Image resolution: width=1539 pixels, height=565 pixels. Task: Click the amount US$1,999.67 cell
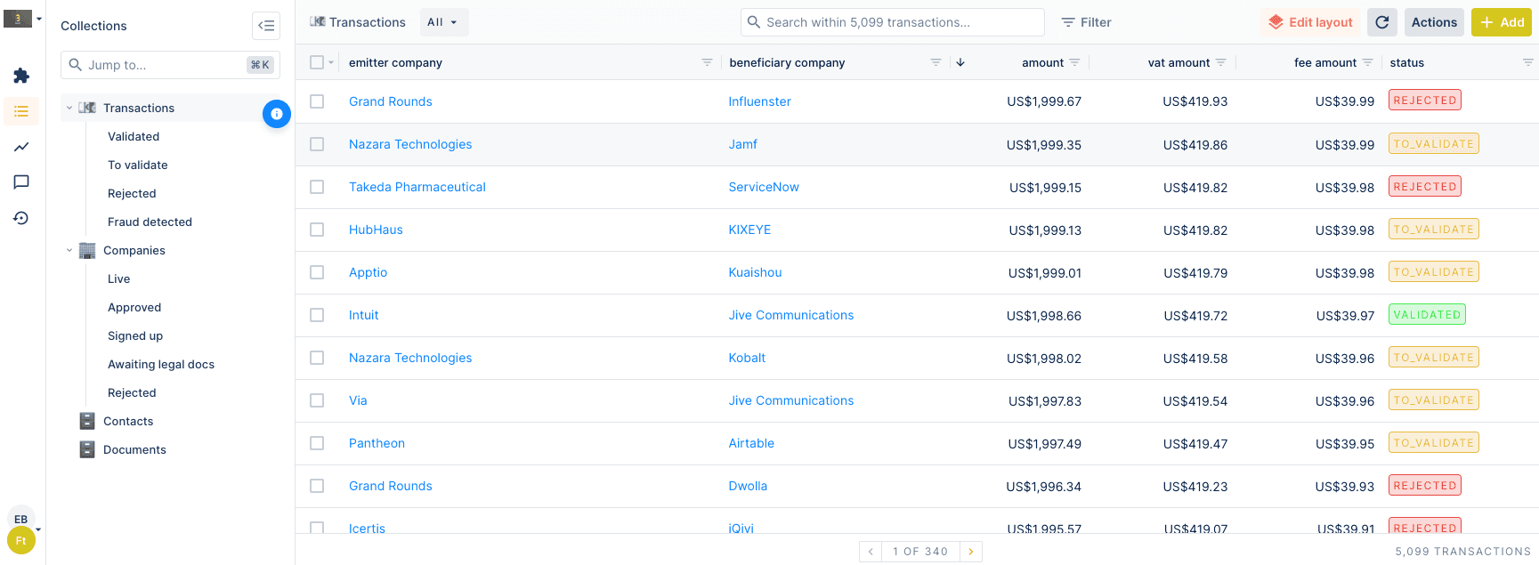click(x=1044, y=101)
